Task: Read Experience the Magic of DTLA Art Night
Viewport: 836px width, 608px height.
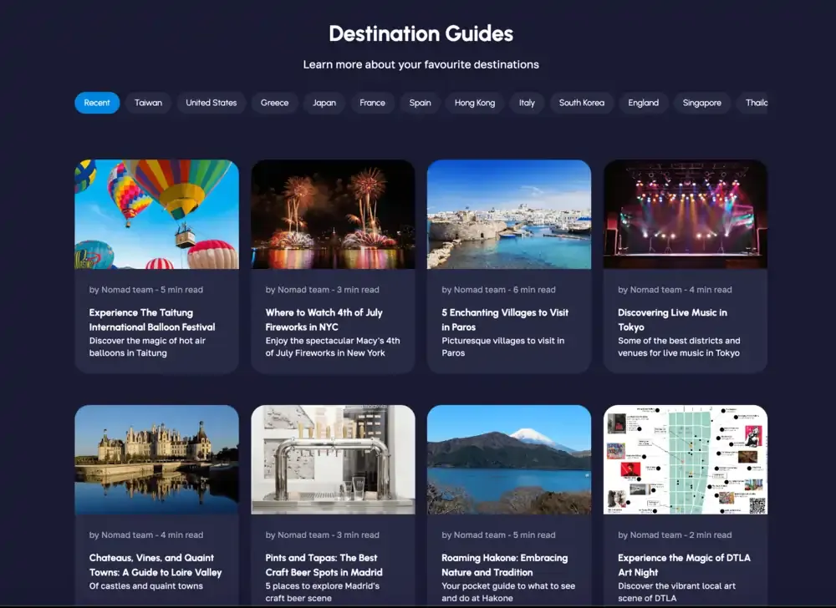Action: [x=684, y=565]
